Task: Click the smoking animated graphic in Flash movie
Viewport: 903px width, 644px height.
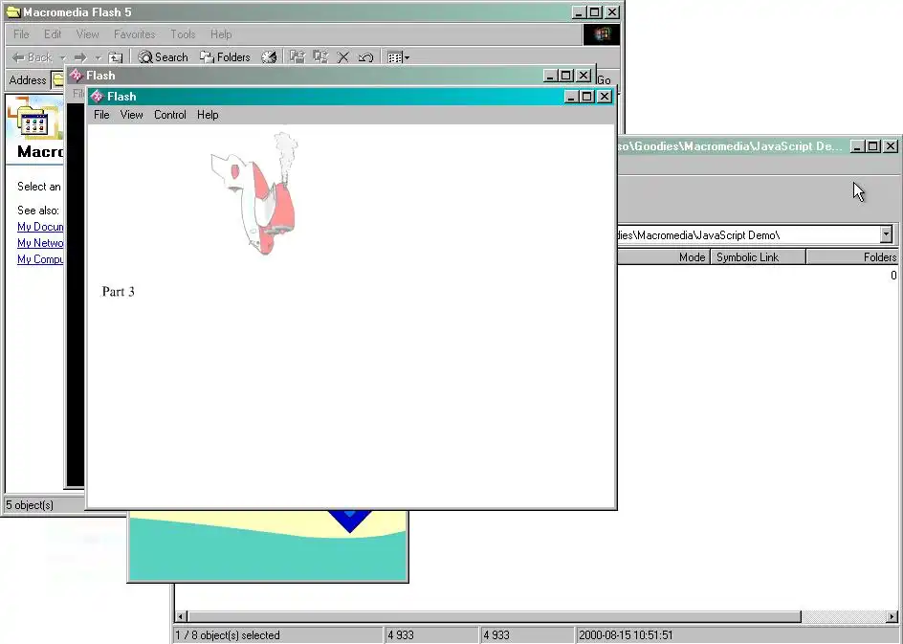Action: coord(255,193)
